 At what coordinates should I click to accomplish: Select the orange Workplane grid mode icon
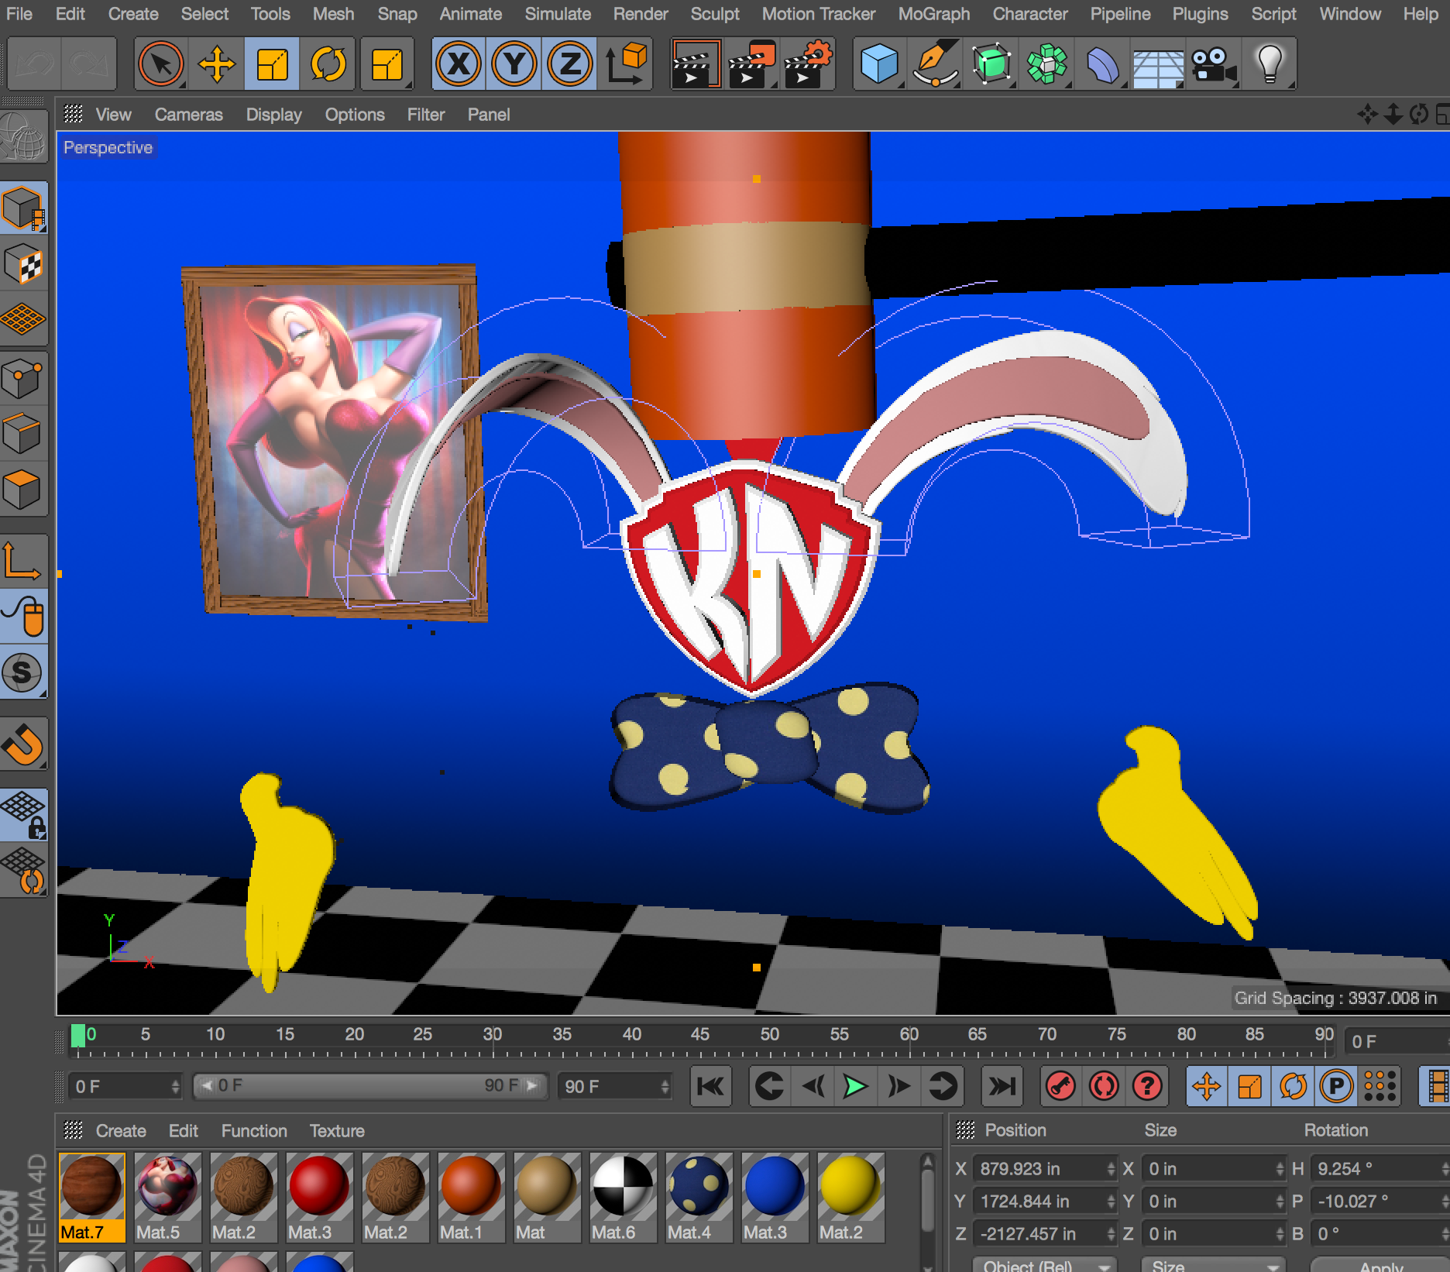pos(23,318)
